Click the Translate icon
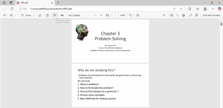 pyautogui.click(x=62, y=15)
